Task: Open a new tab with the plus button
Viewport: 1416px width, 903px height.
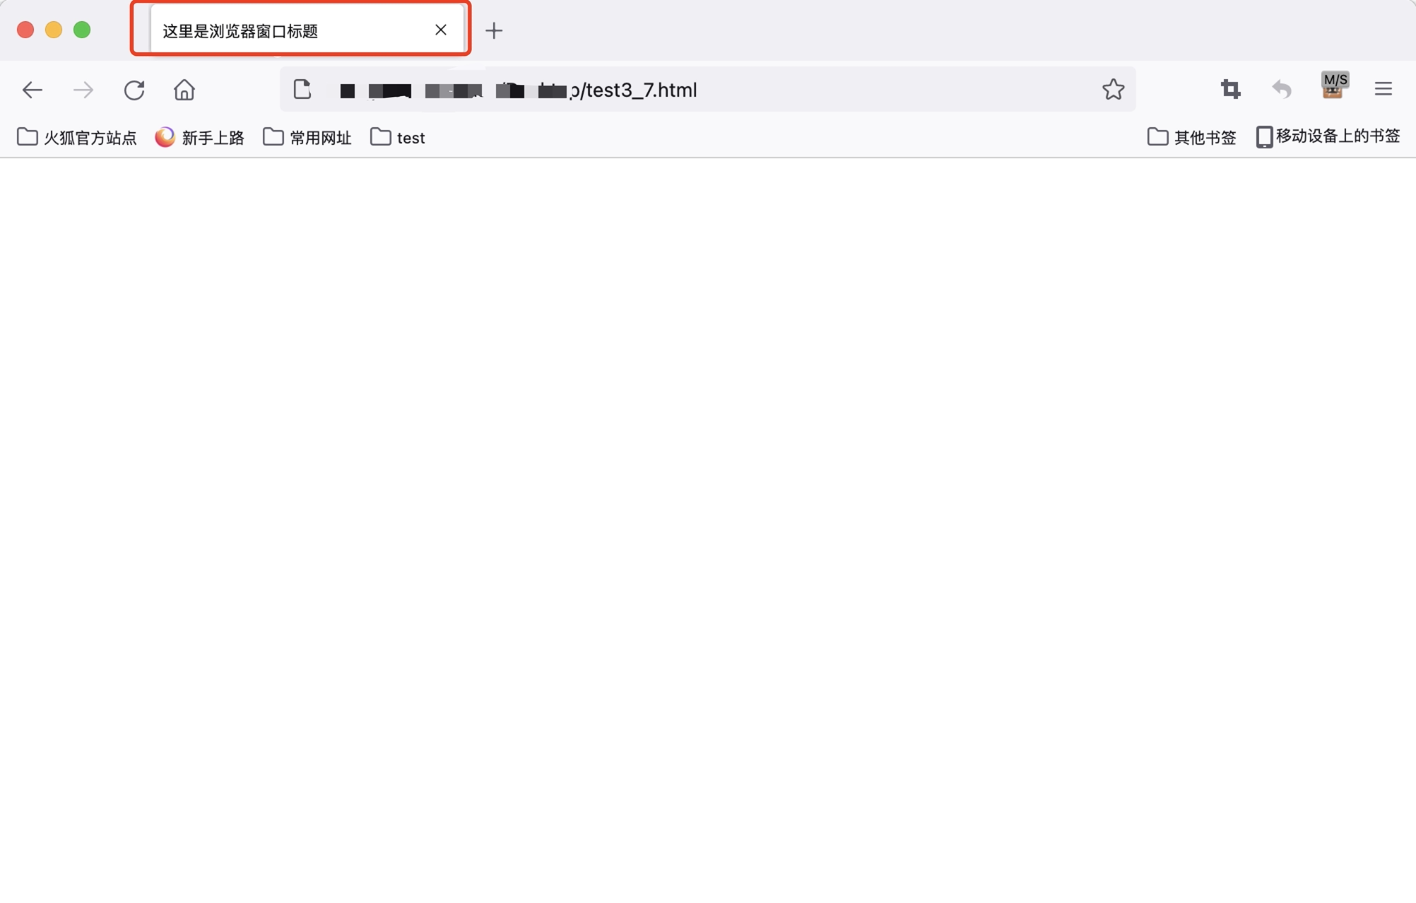Action: tap(493, 30)
